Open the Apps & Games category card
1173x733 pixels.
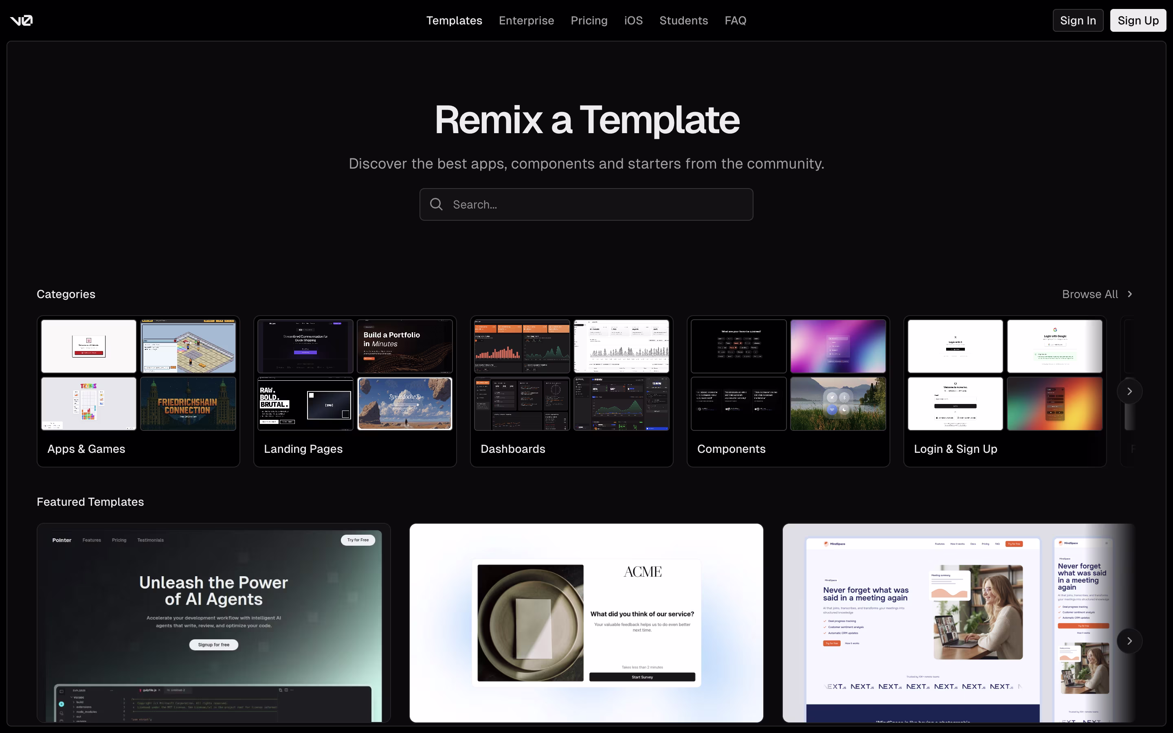[x=138, y=391]
